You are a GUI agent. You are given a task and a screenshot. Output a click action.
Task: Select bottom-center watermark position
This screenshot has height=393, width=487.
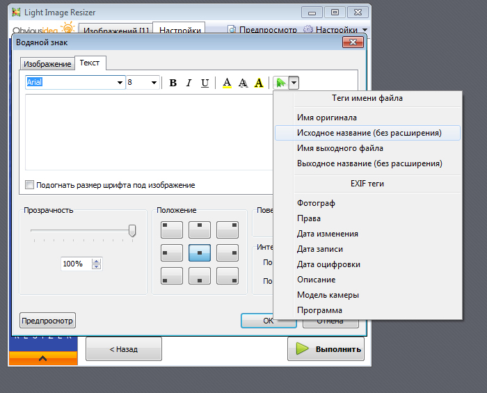point(200,275)
